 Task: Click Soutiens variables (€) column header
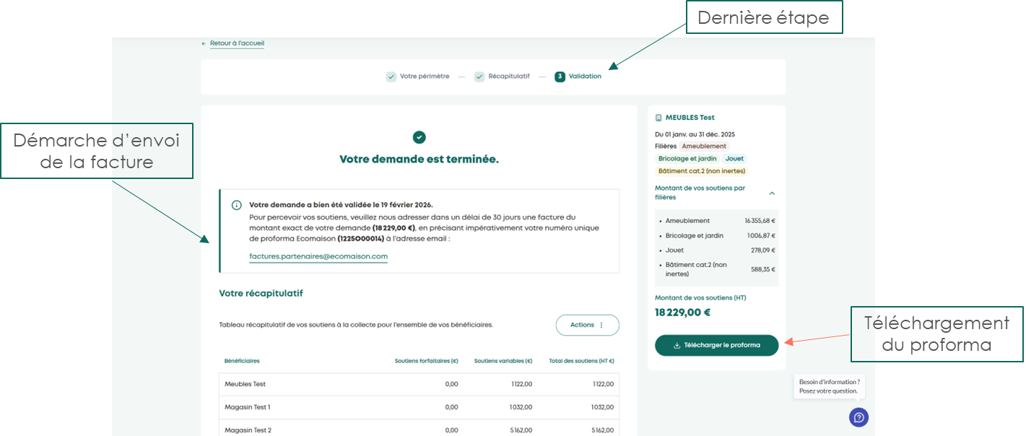[503, 361]
